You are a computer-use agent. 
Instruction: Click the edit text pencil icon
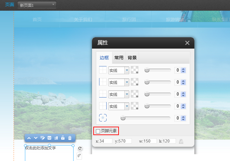pos(42,138)
